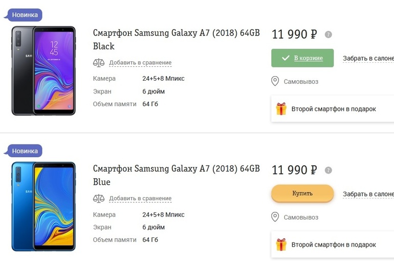Click the compare scales icon for Black phone
This screenshot has width=394, height=267.
click(x=98, y=63)
